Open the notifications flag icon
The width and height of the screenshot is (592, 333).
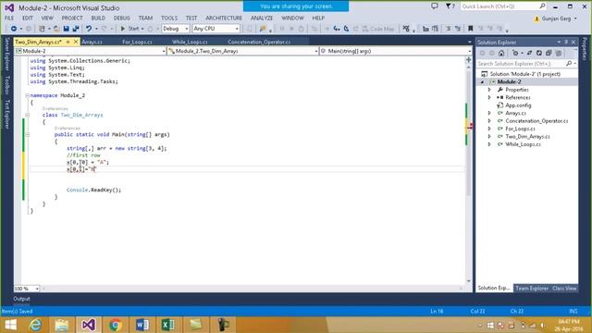(x=450, y=6)
